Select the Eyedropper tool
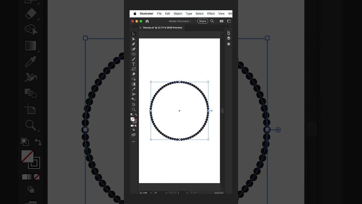Viewport: 362px width, 204px height. pos(133,89)
